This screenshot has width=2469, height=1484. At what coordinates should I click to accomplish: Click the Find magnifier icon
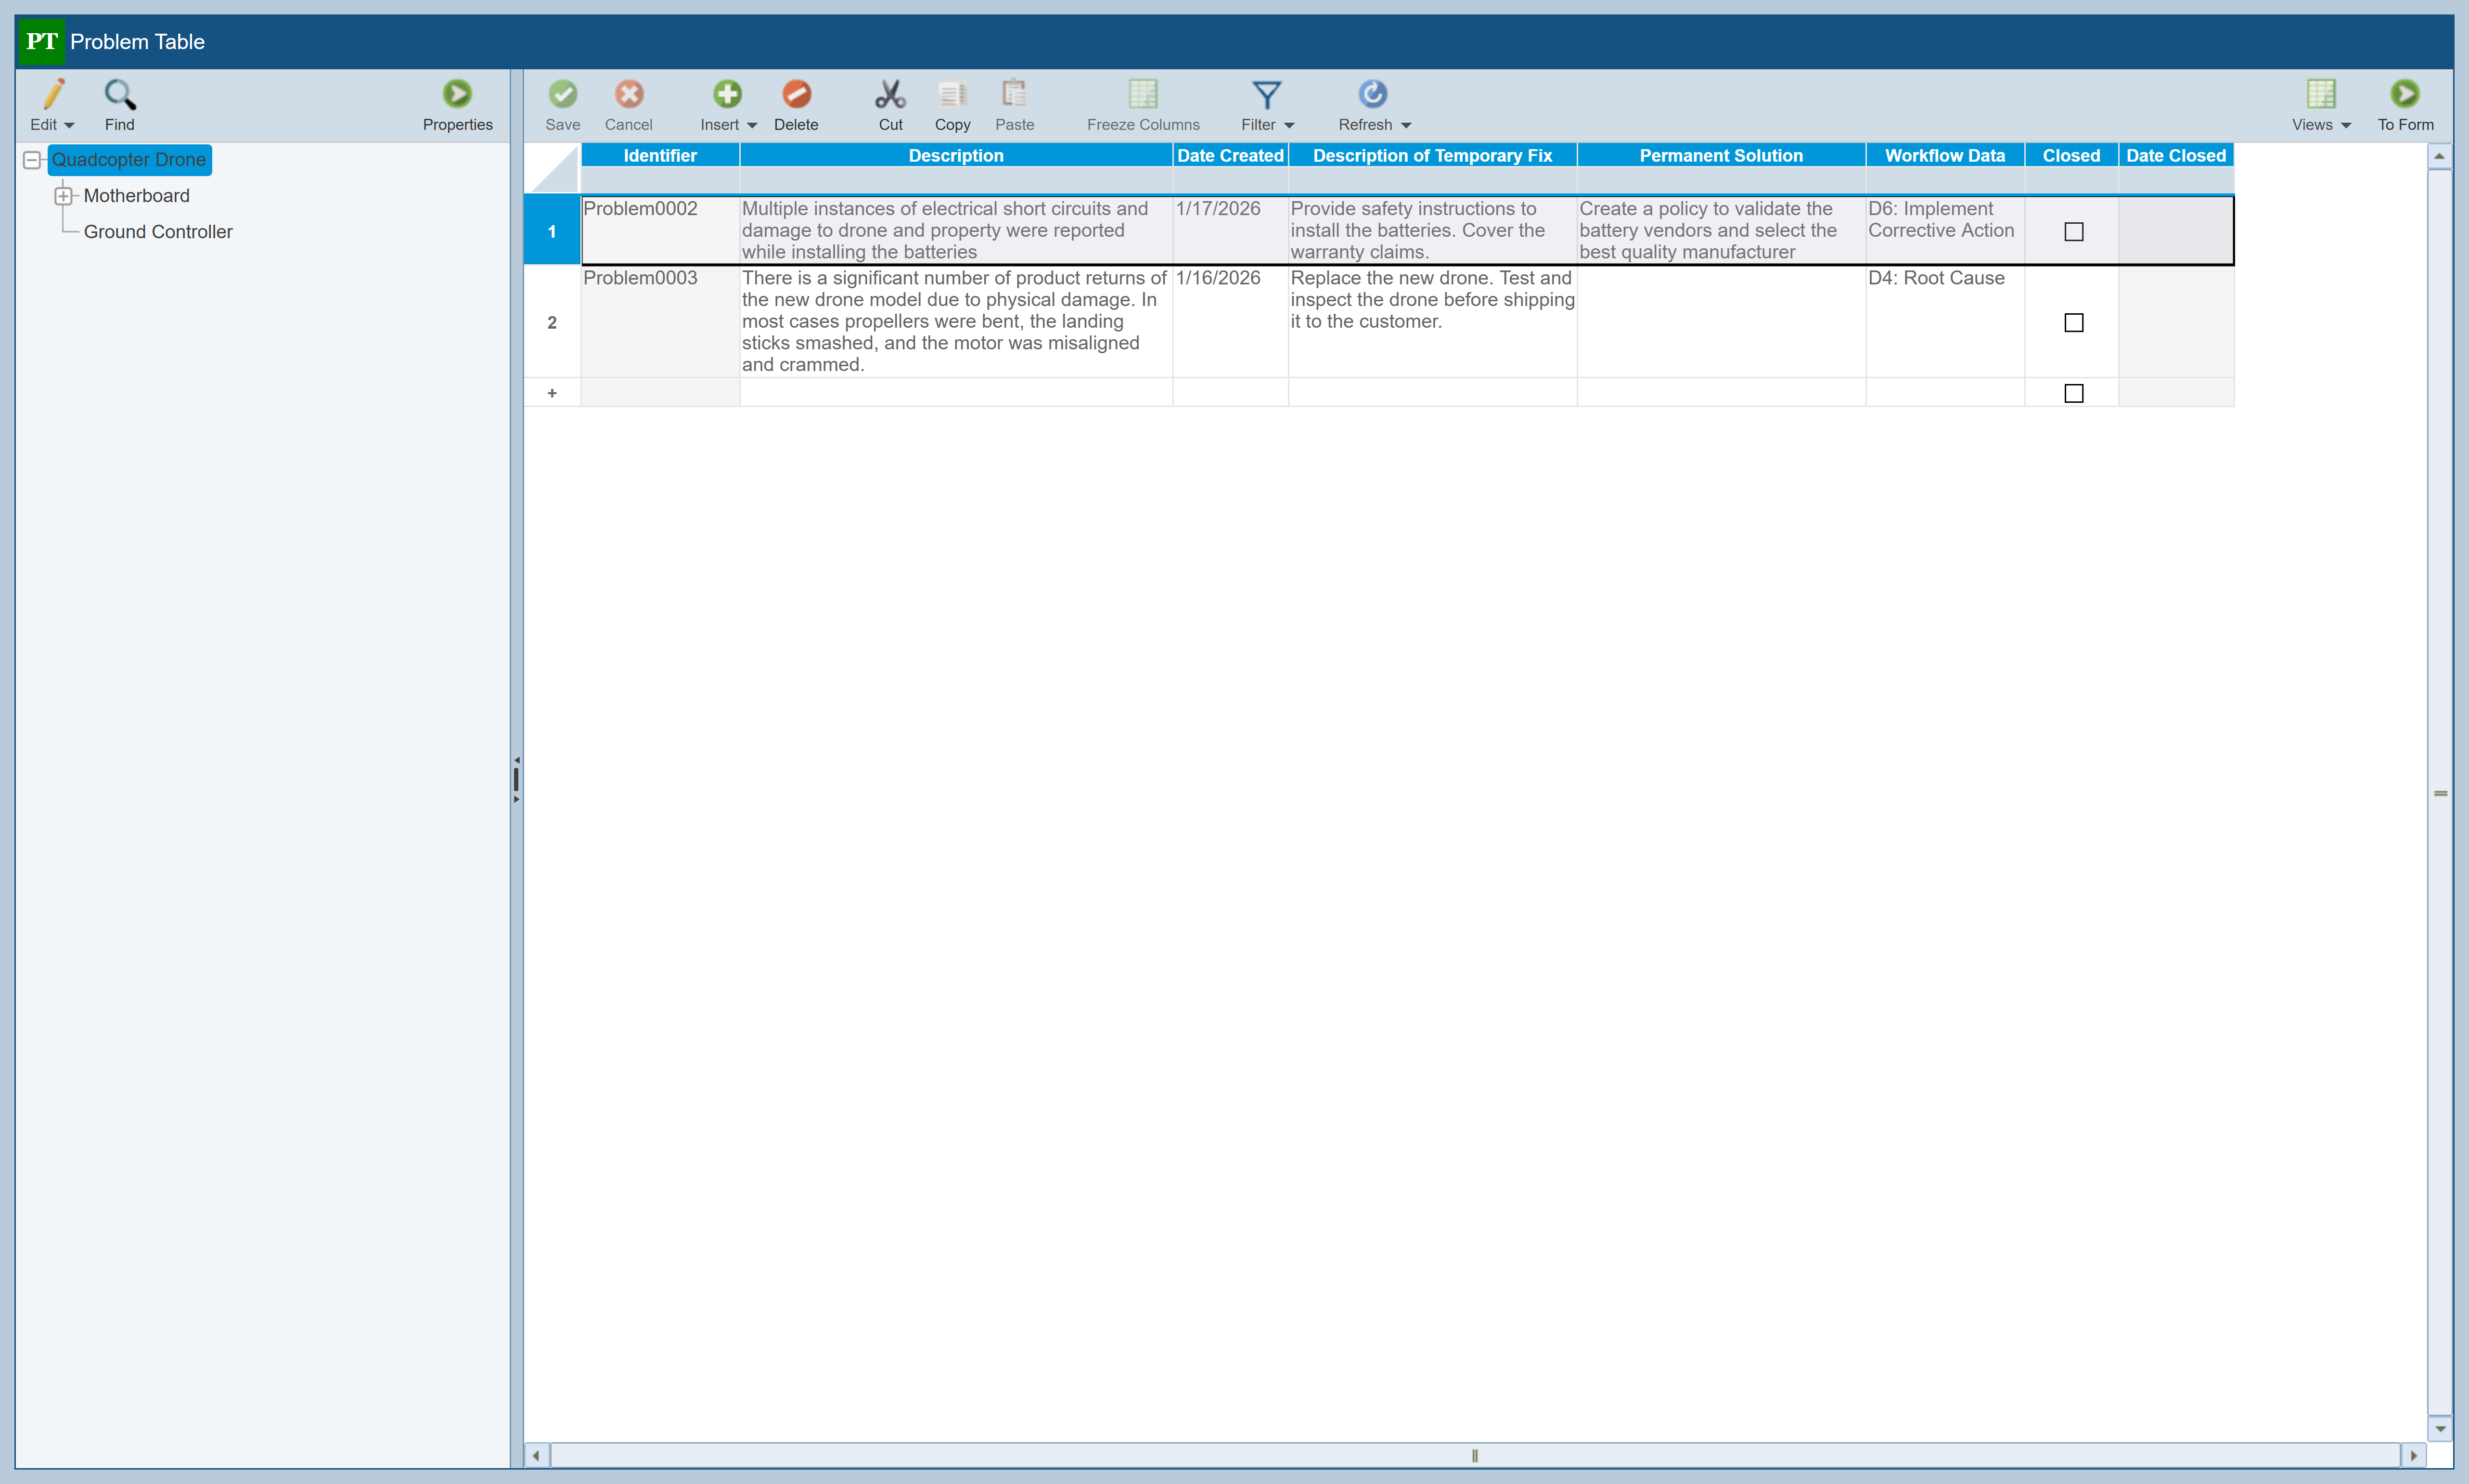point(119,95)
